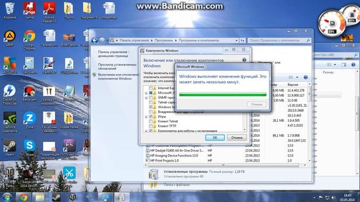The image size is (360, 202).
Task: Open Просмотр установленных обновлений link
Action: coord(118,66)
